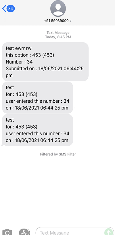This screenshot has width=115, height=235.
Task: Tap the phone number +91 59039000
Action: point(56,21)
